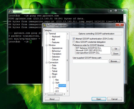
Task: Click the terminal scrollbar up arrow
Action: (x=125, y=16)
